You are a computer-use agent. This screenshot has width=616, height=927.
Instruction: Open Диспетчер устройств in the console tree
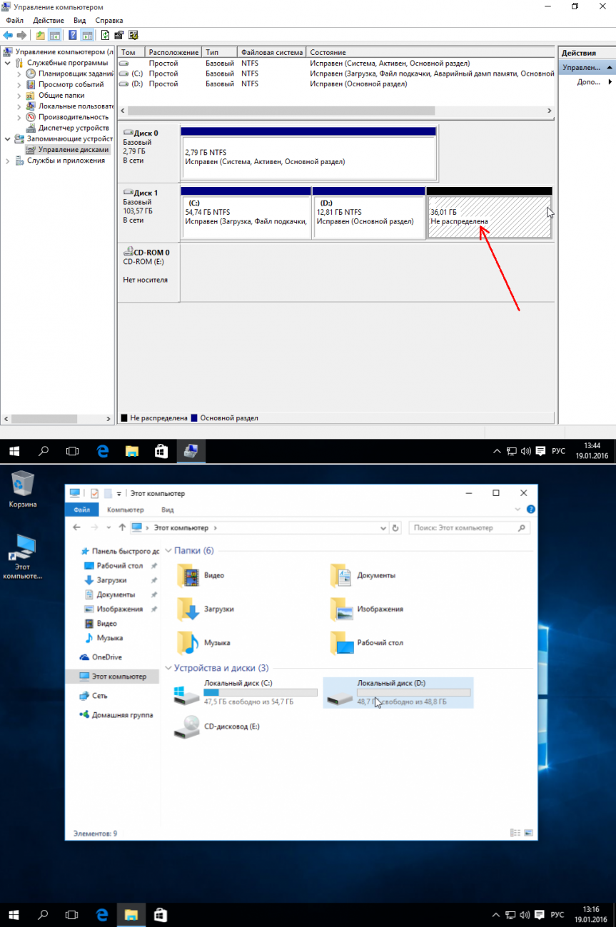[73, 128]
